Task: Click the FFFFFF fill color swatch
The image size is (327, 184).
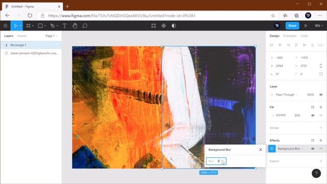Action: [272, 116]
